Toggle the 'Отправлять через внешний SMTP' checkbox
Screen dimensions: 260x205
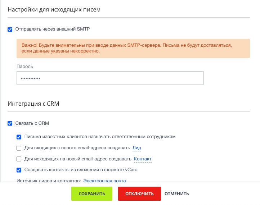click(10, 29)
